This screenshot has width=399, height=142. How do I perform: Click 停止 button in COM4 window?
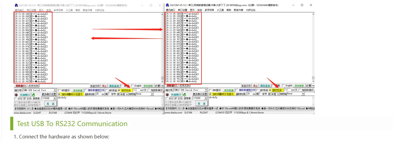(104, 86)
